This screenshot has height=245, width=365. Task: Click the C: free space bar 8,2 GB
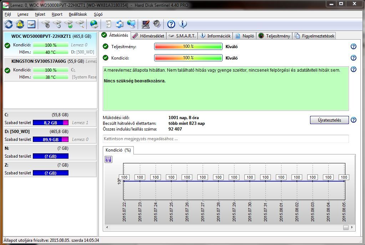coord(51,123)
